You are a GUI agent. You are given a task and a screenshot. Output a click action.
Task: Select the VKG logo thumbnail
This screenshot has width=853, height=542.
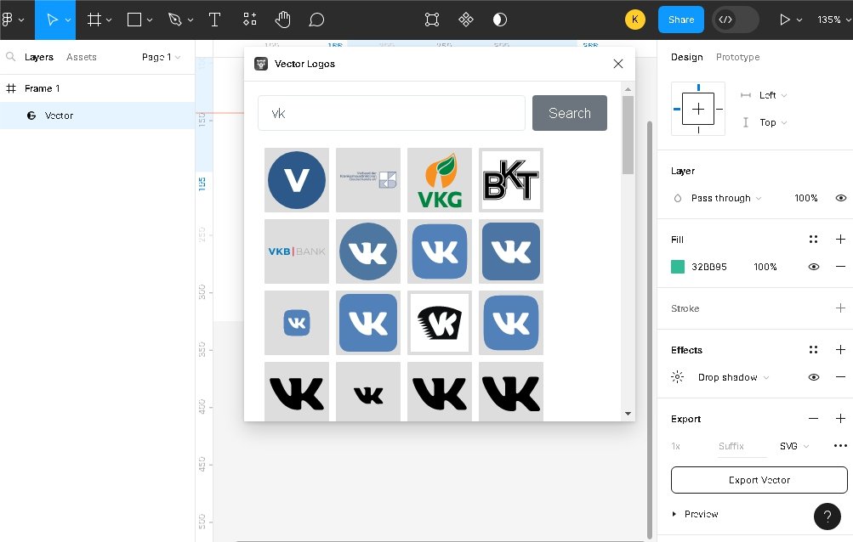(440, 180)
